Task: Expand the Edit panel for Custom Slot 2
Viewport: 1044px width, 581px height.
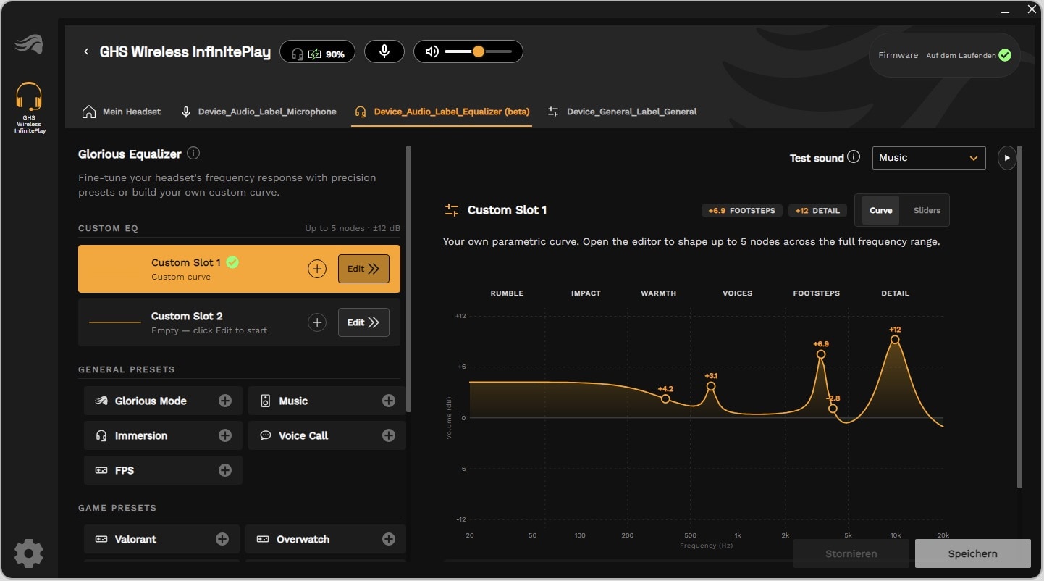Action: (363, 322)
